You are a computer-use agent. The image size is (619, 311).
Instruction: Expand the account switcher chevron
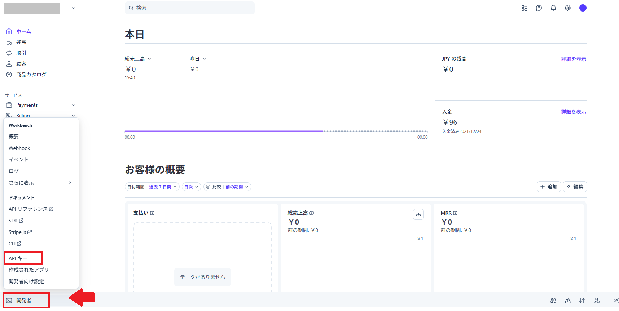click(73, 8)
